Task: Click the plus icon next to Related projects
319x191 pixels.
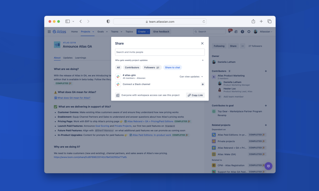Action: pyautogui.click(x=266, y=125)
